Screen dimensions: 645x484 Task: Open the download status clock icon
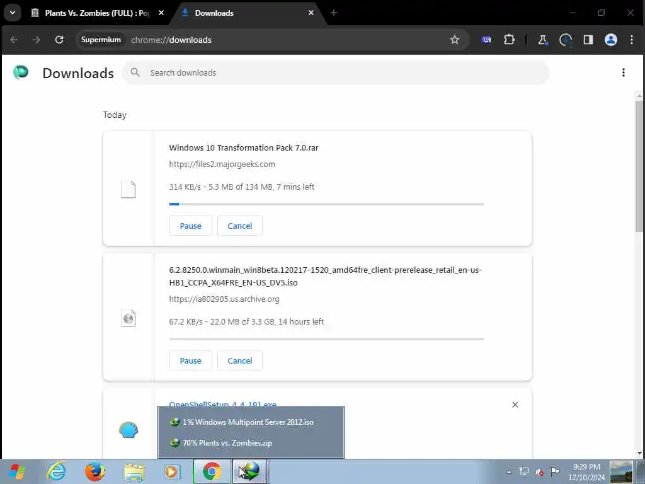coord(566,40)
